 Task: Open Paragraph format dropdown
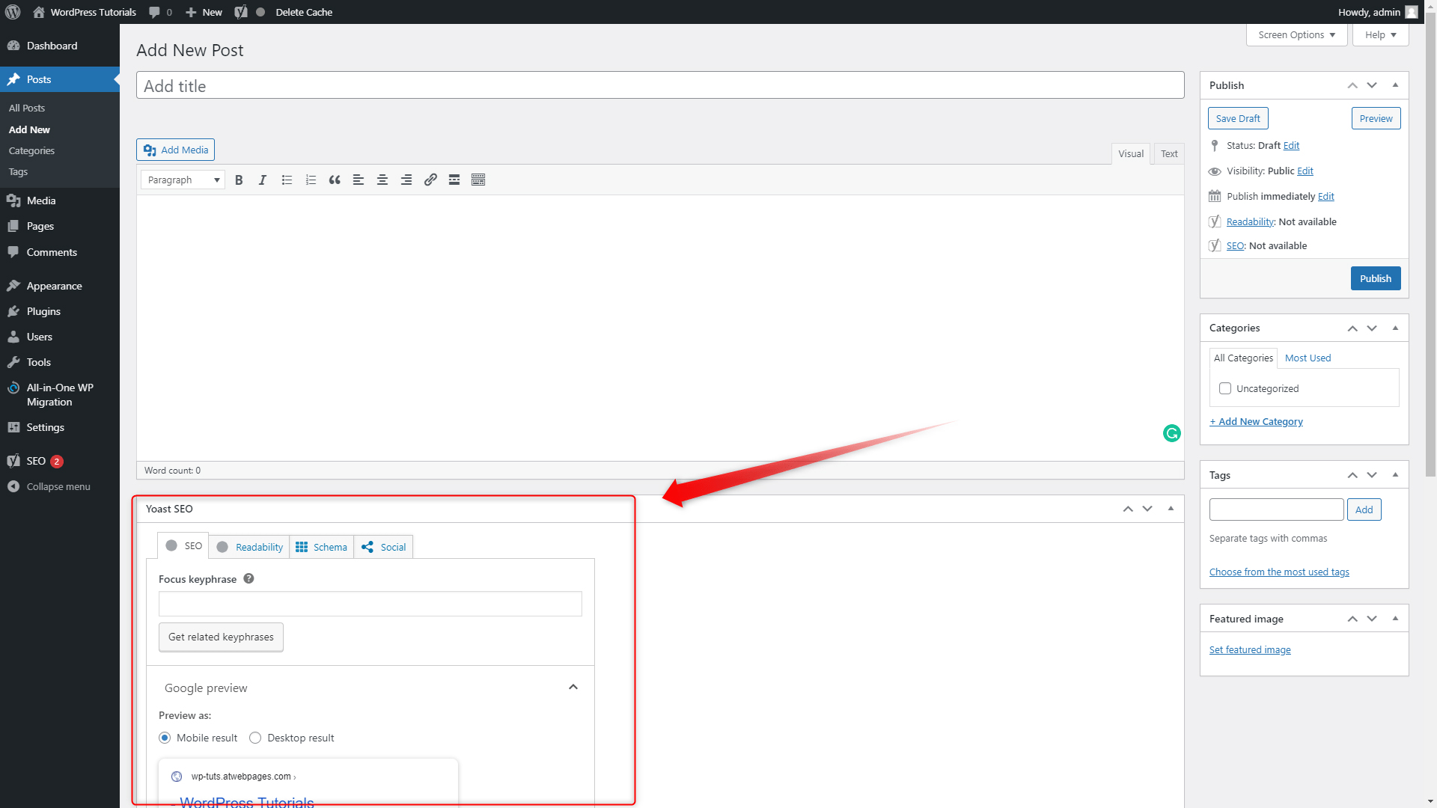(x=183, y=180)
